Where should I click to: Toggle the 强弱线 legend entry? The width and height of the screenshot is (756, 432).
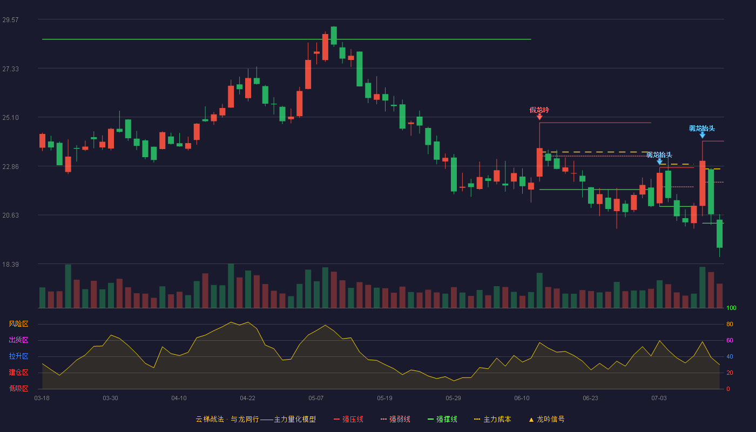pos(395,419)
